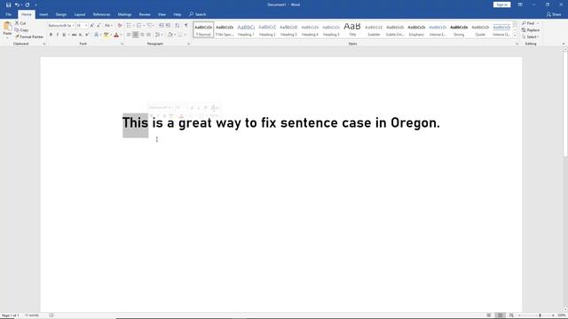568x319 pixels.
Task: Increase paragraph indent
Action: point(168,26)
